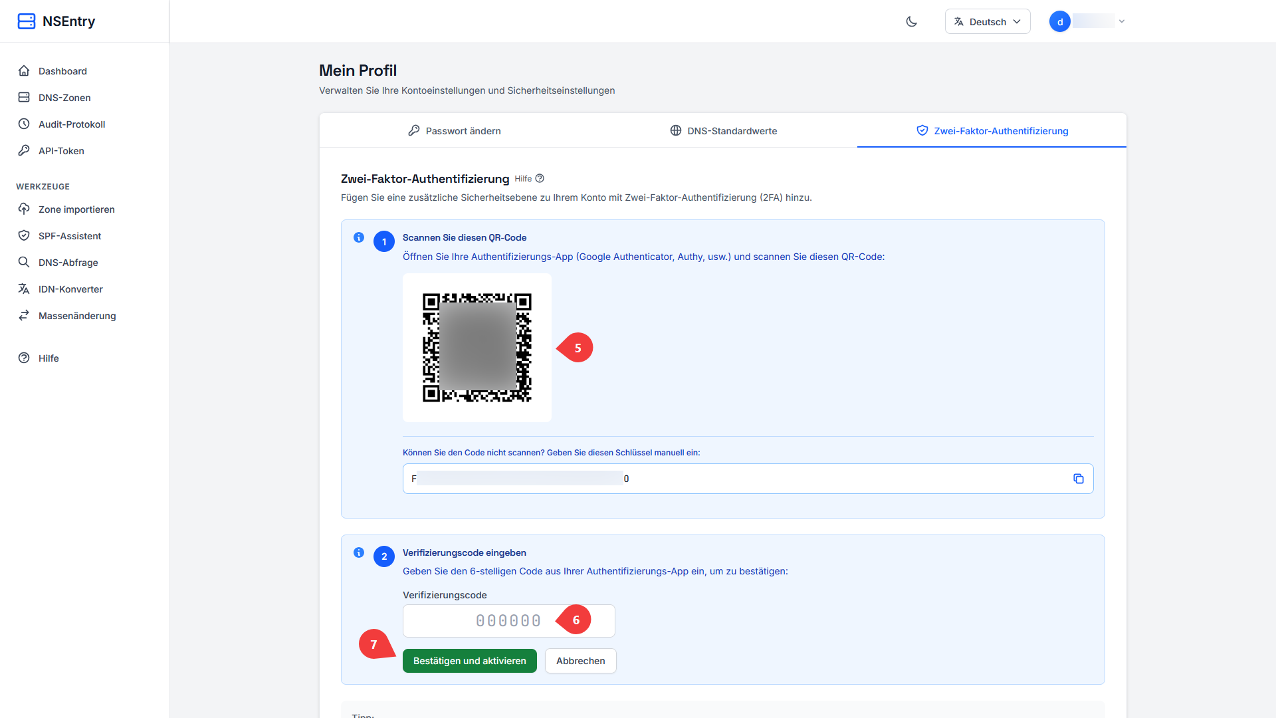Switch to Passwort ändern tab
This screenshot has width=1276, height=718.
click(454, 131)
